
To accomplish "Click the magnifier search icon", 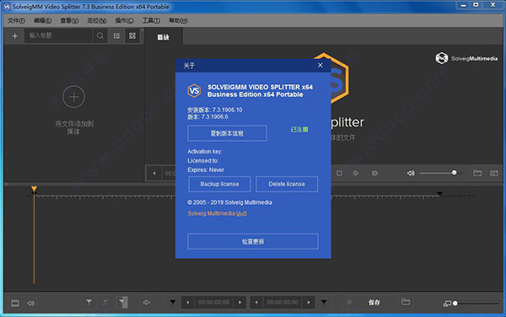I will tap(100, 35).
